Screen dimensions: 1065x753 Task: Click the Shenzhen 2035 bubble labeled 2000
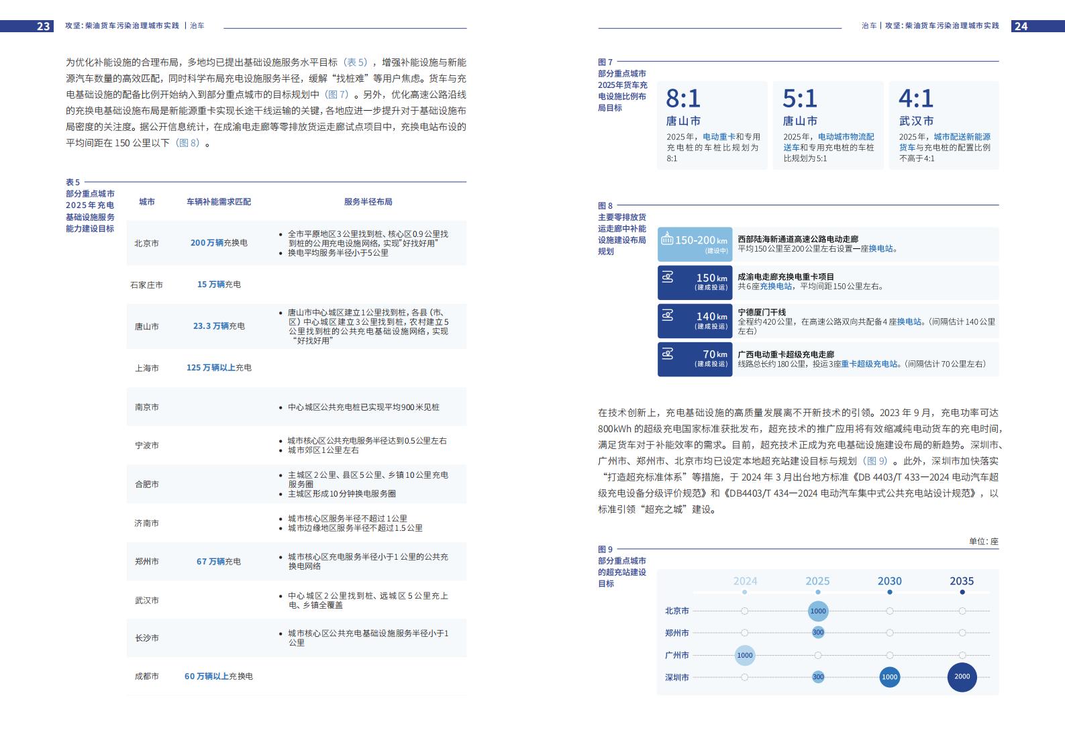click(x=962, y=676)
